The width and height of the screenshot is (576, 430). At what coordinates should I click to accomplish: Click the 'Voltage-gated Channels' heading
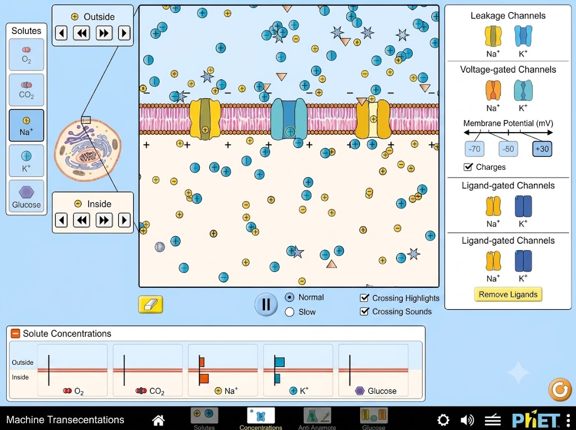(x=508, y=69)
